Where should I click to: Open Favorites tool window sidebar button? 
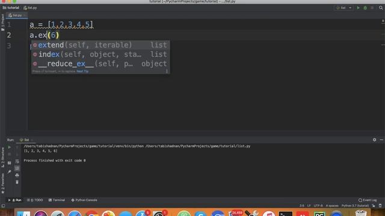pos(2,184)
